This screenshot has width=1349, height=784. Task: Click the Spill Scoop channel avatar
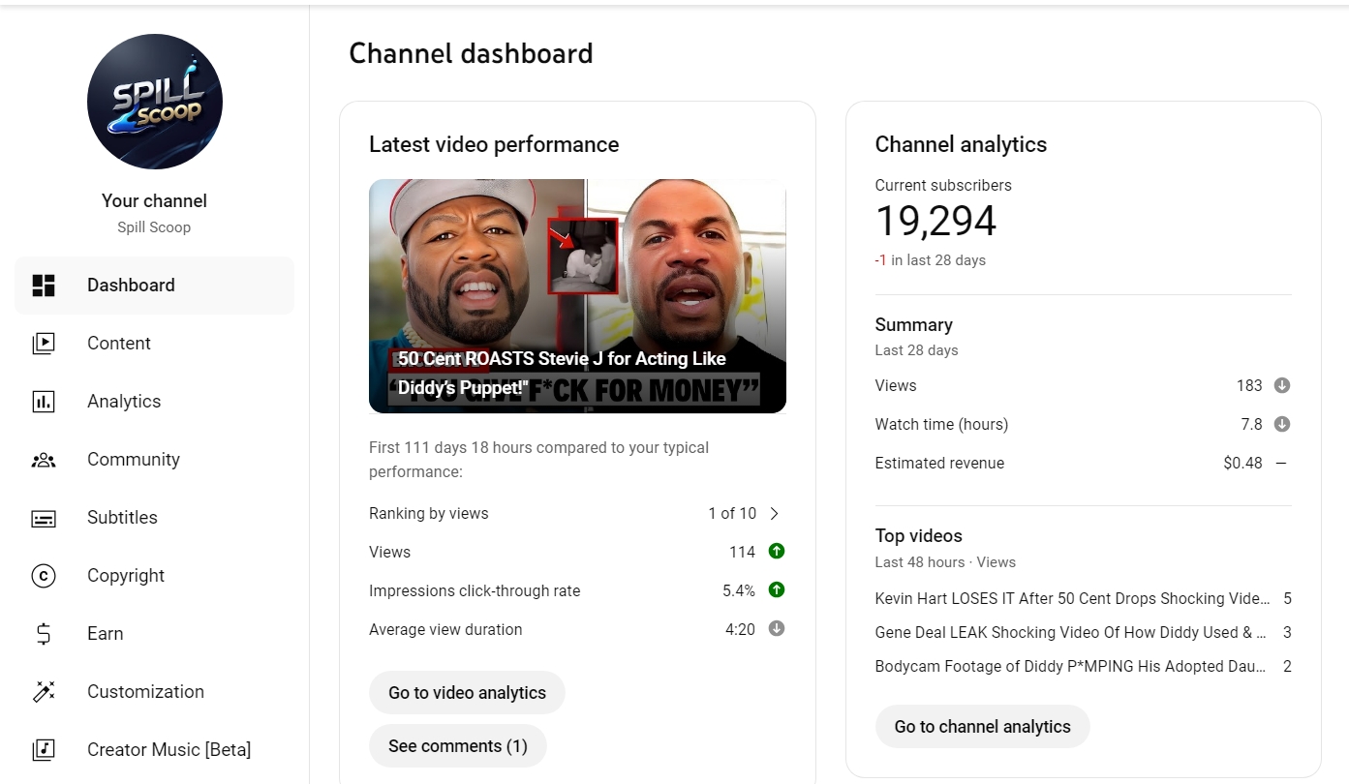(x=155, y=102)
